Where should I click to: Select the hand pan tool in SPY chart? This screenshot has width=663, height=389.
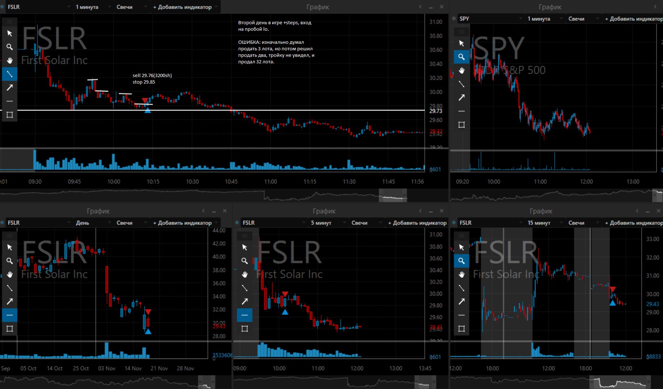(x=462, y=70)
